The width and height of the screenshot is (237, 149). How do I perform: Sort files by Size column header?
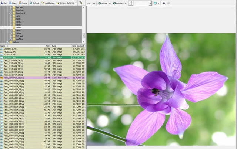[x=48, y=46]
